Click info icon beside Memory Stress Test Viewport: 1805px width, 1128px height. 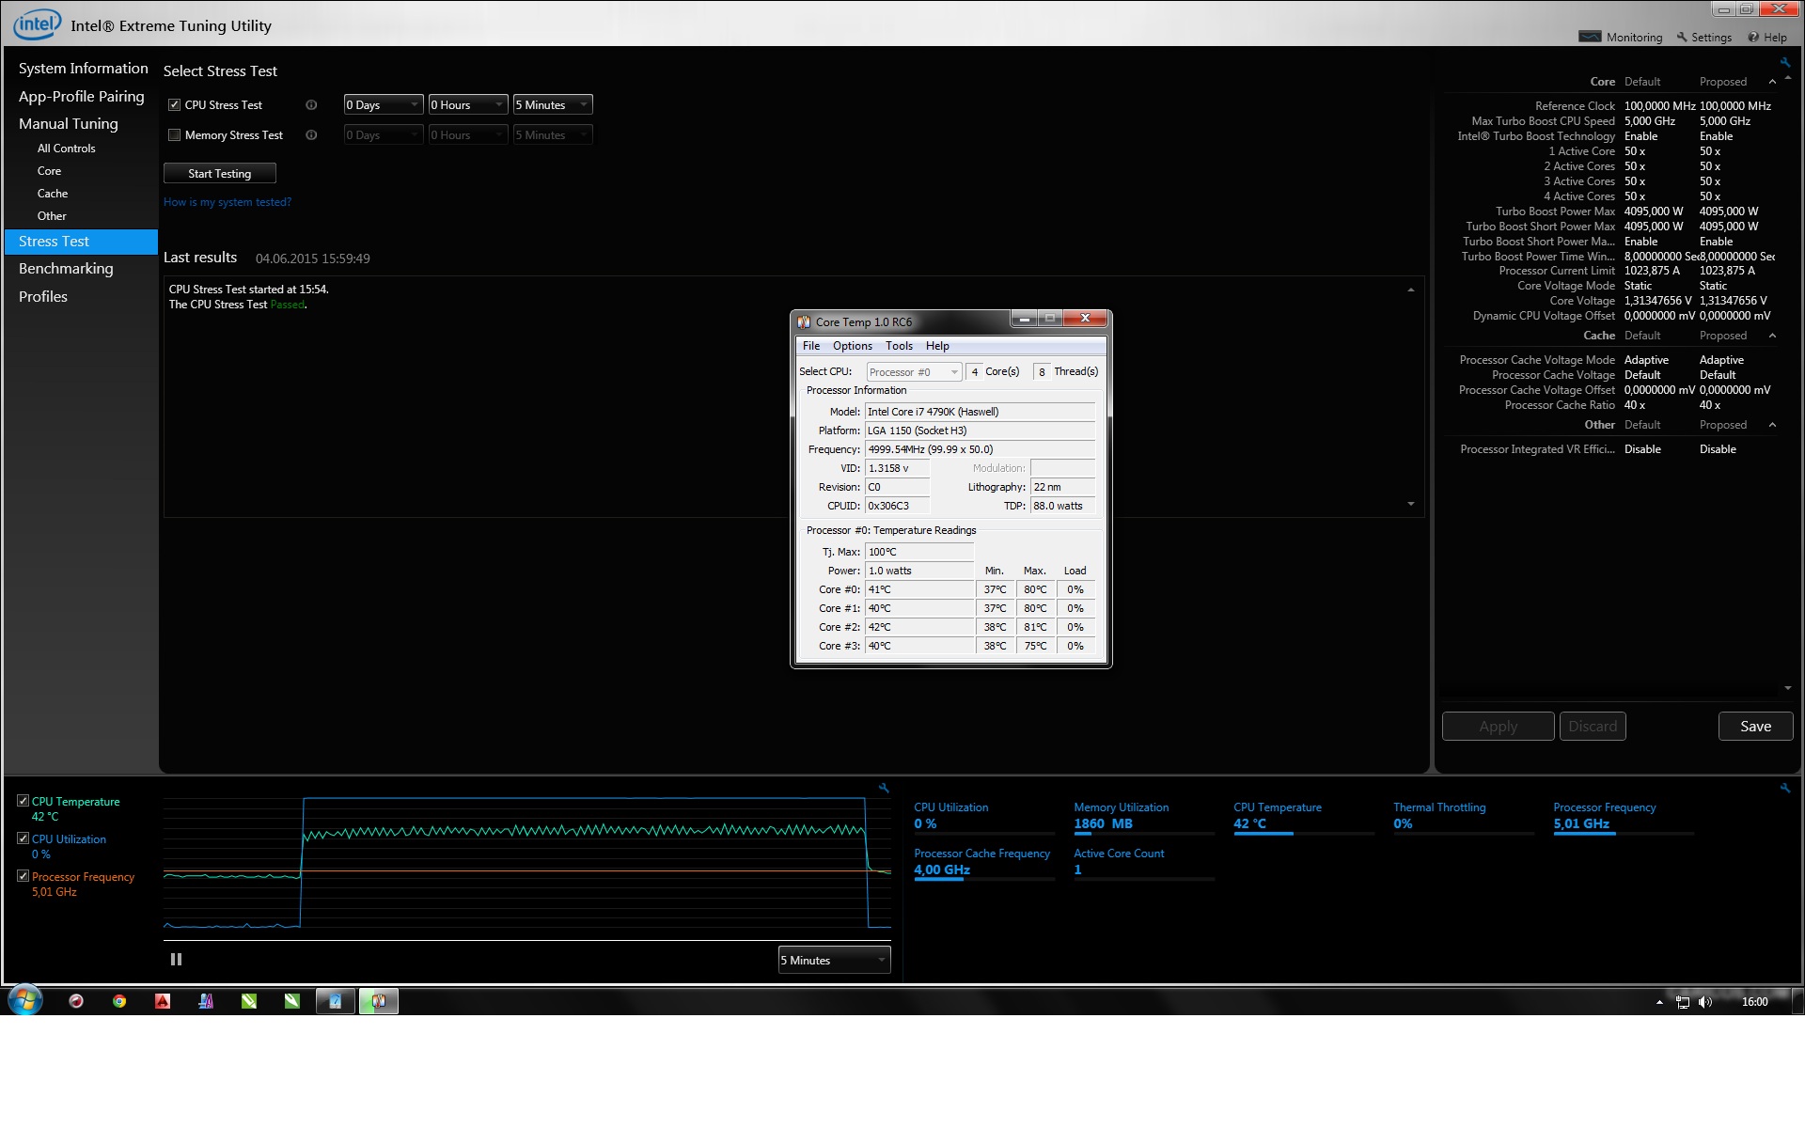click(311, 135)
